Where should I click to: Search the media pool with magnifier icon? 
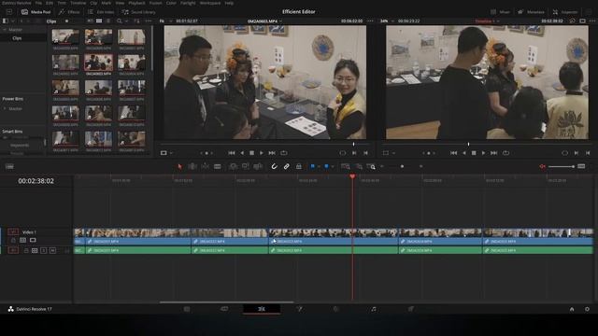(120, 21)
